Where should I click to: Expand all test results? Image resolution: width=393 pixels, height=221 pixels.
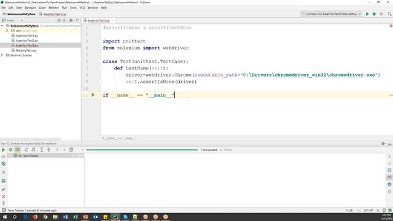[42, 150]
